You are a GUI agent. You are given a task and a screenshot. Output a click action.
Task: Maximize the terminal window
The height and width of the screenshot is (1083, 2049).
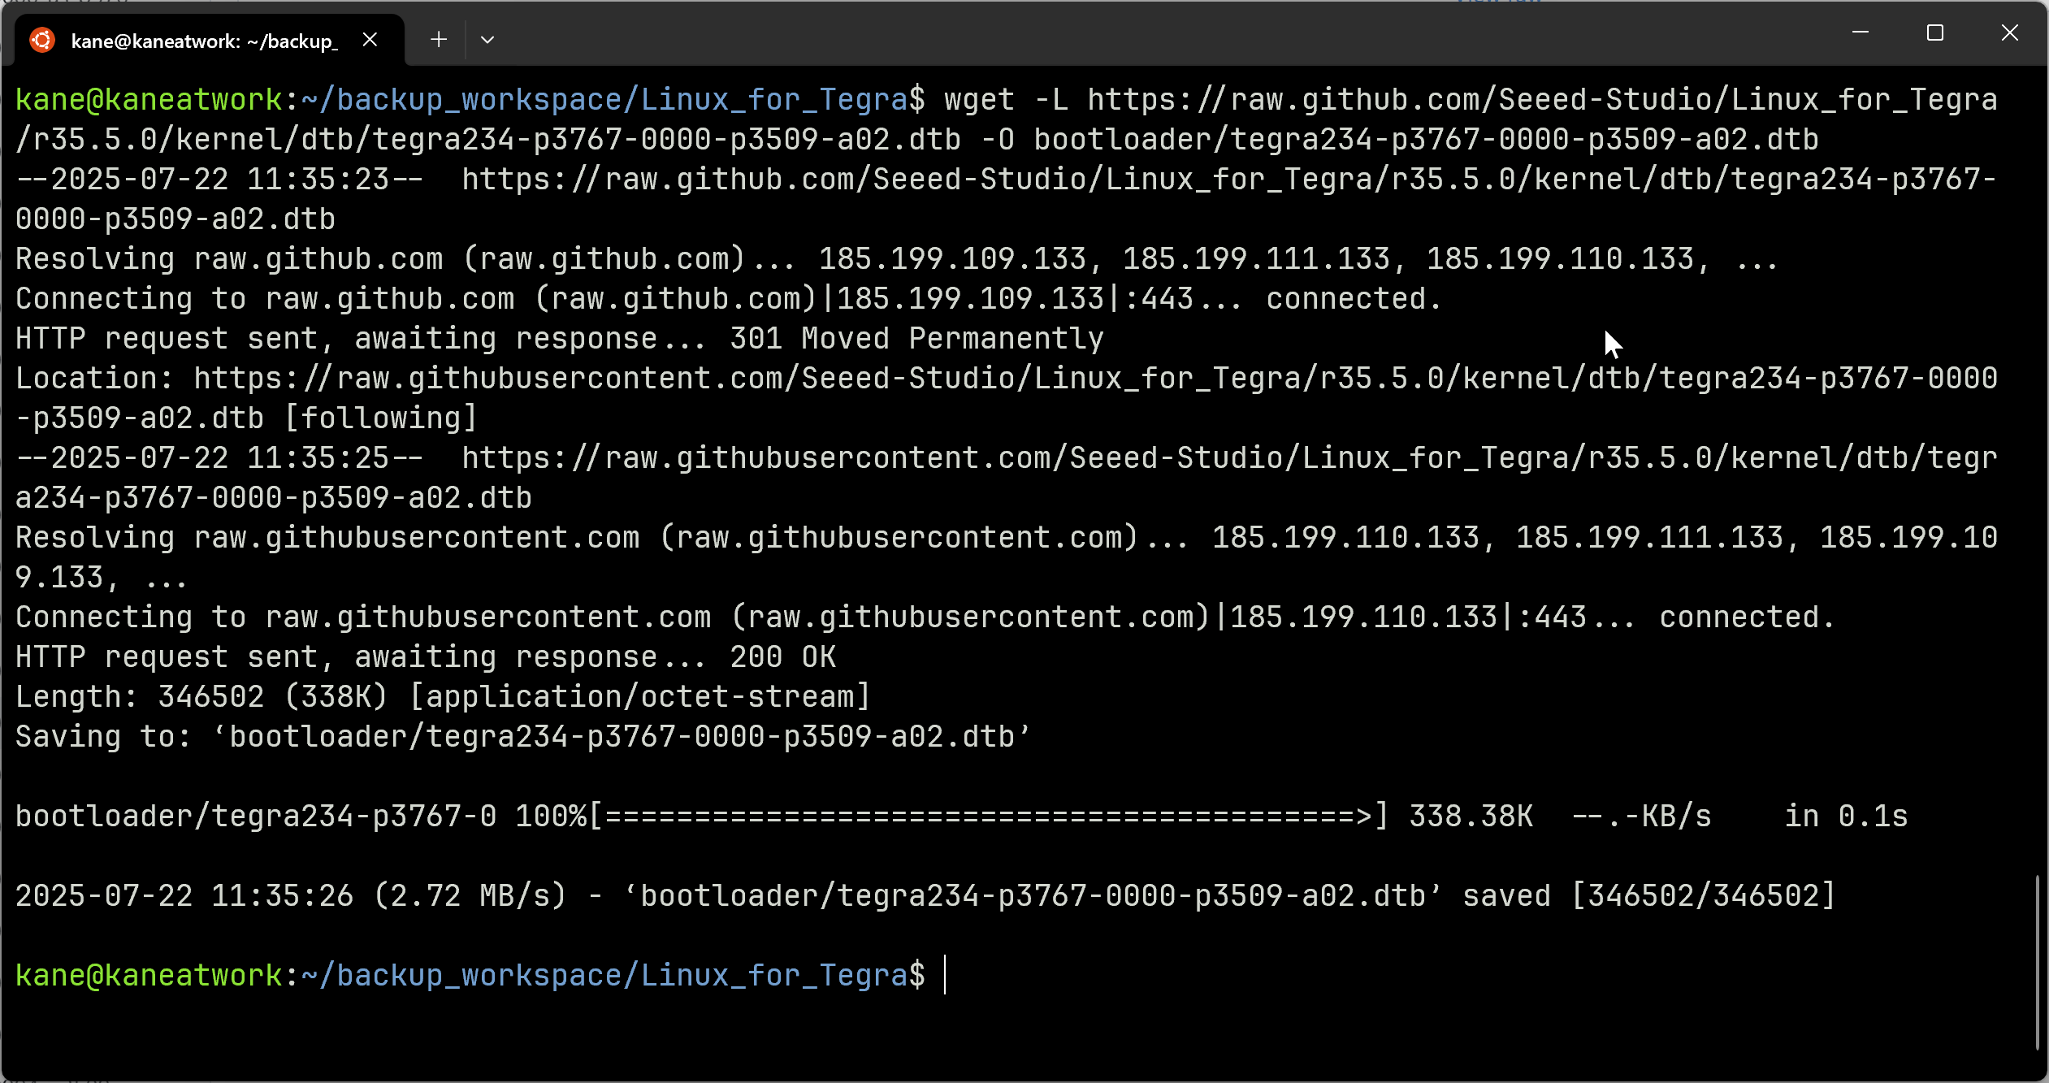click(1935, 32)
